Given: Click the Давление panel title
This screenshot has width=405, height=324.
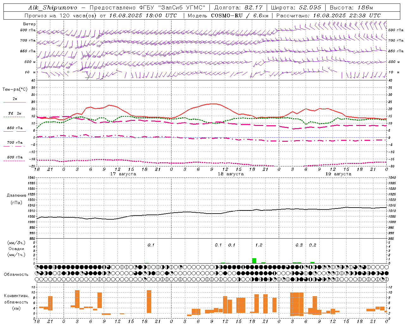Looking at the screenshot, I should pos(16,196).
